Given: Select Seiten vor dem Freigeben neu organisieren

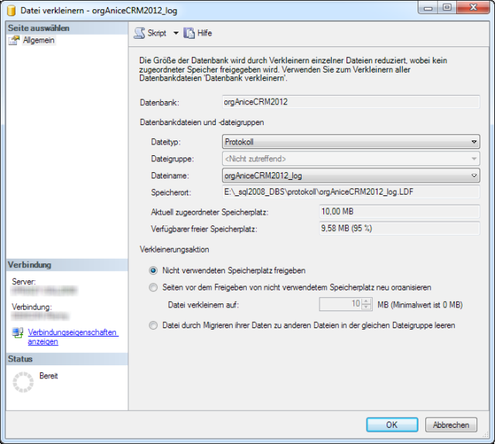Looking at the screenshot, I should 290,287.
